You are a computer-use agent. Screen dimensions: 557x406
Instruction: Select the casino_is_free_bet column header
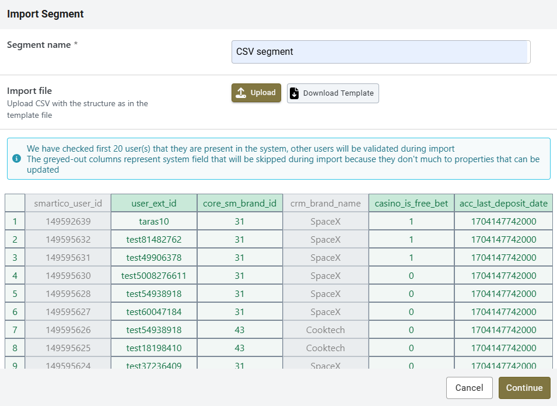411,204
